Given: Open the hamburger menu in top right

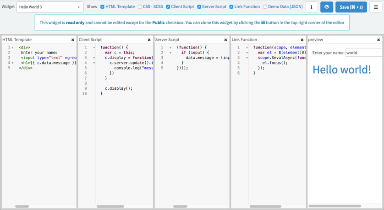Looking at the screenshot, I should [x=376, y=7].
